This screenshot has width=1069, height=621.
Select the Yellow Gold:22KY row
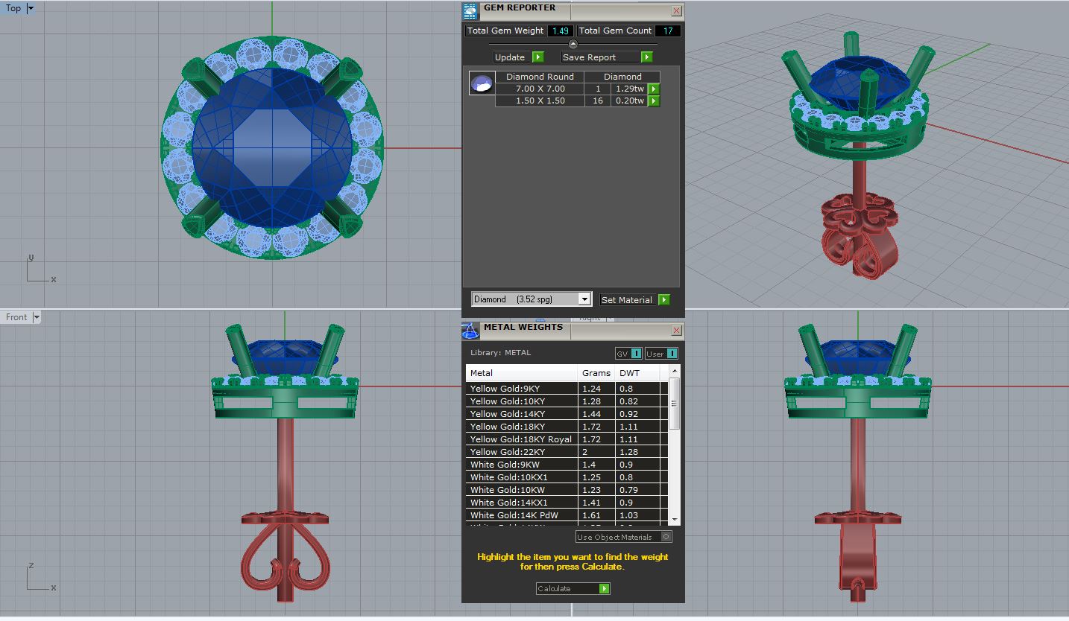click(x=567, y=452)
